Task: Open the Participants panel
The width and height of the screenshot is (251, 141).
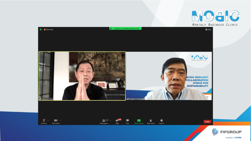Action: tap(104, 121)
